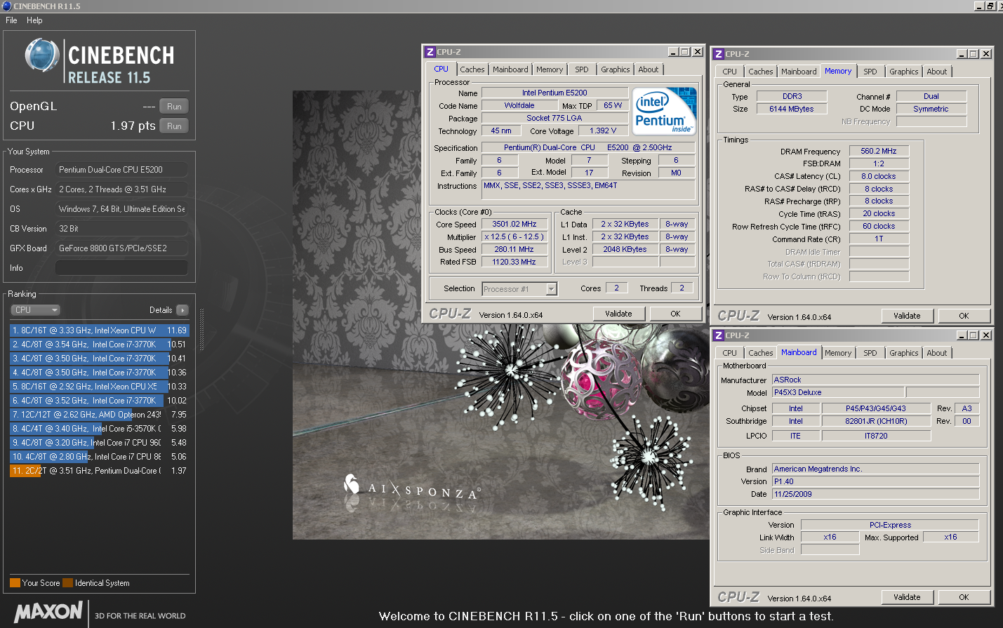Click the Cinebench panel resize grip handle

click(x=201, y=330)
